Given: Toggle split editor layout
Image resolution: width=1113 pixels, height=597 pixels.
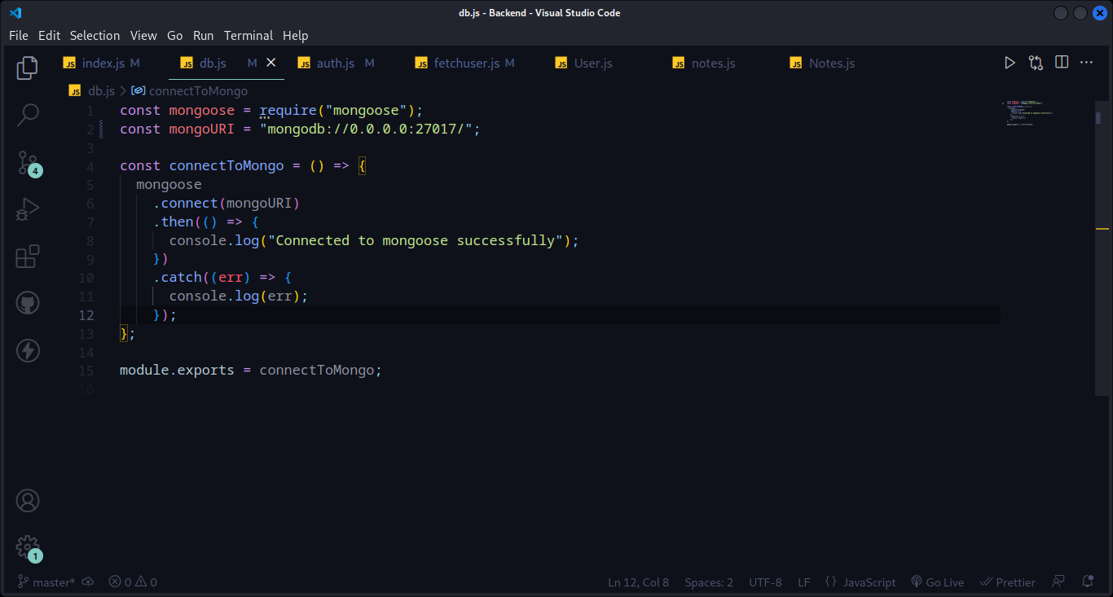Looking at the screenshot, I should click(x=1062, y=63).
